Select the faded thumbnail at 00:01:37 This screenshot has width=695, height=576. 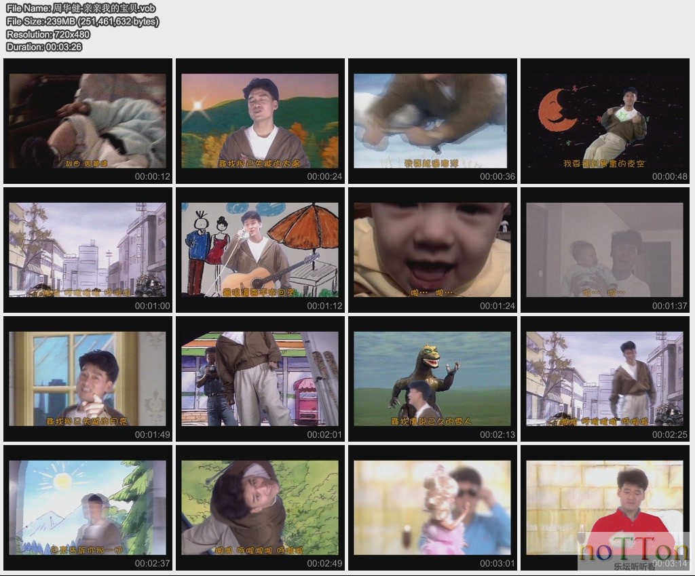pos(605,250)
